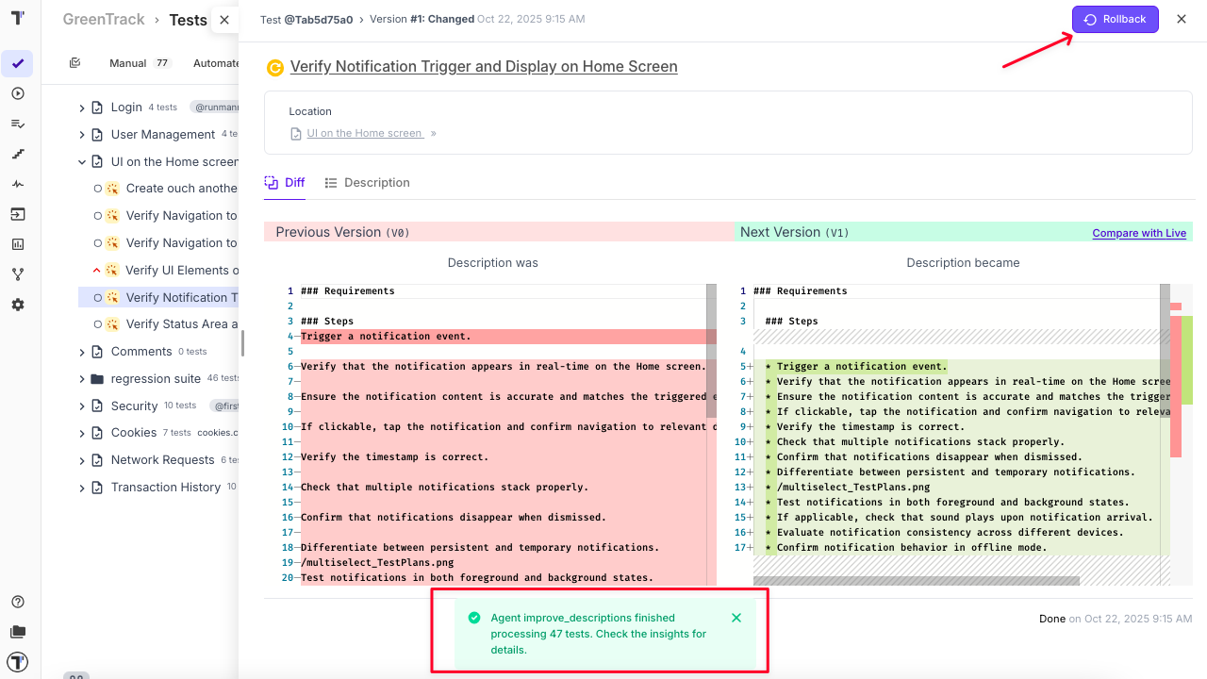Viewport: 1207px width, 679px height.
Task: Open the test list icon in the left rail
Action: click(16, 124)
